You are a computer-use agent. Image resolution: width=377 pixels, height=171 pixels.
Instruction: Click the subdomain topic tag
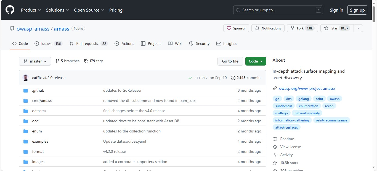[x=283, y=106]
